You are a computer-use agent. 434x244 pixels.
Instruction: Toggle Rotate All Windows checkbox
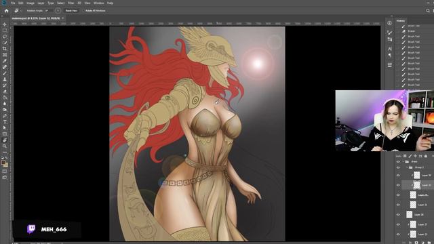[x=83, y=11]
